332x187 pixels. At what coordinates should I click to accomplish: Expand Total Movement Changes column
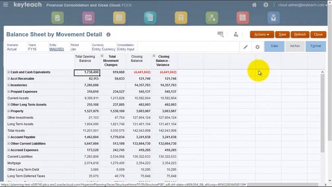[x=102, y=56]
